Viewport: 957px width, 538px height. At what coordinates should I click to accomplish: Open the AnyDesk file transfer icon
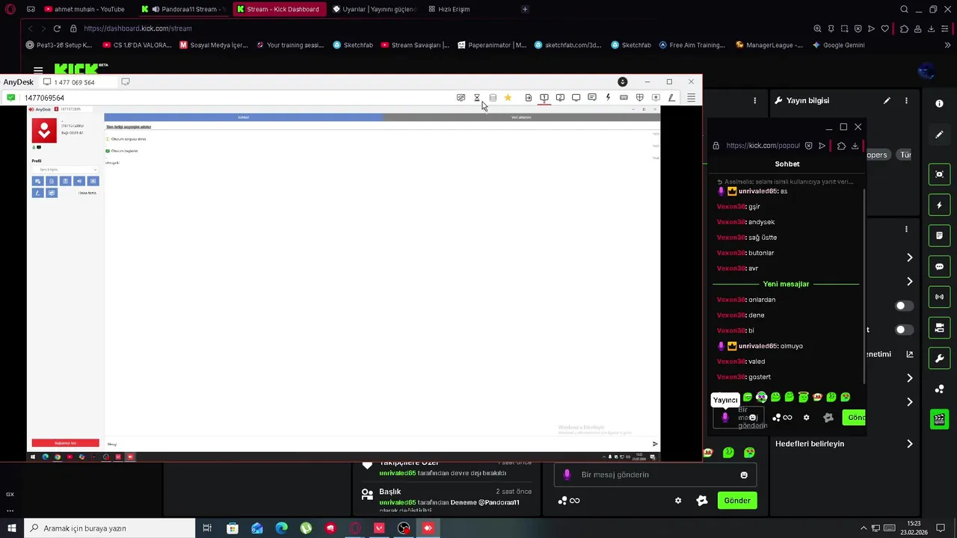coord(529,98)
